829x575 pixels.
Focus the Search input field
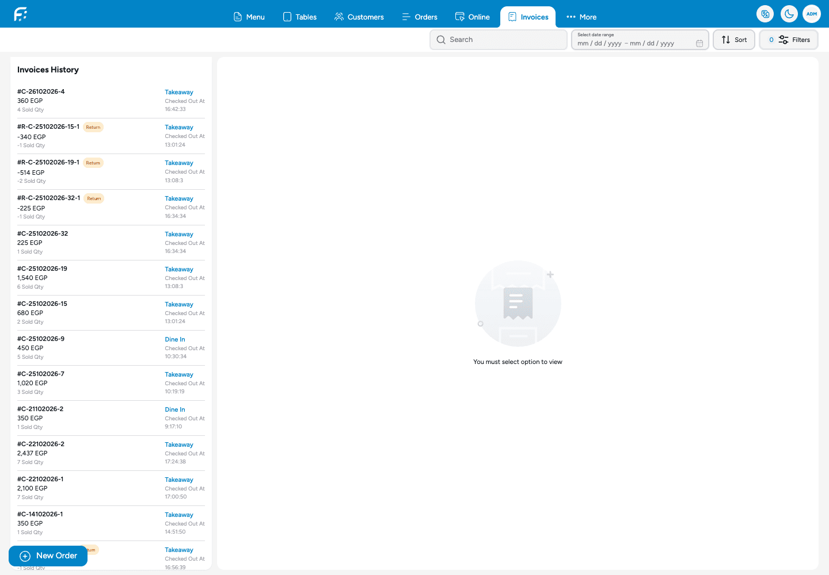[499, 40]
